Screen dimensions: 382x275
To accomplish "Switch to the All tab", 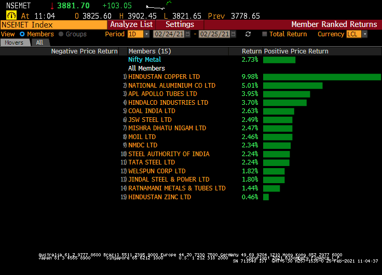I will [39, 43].
